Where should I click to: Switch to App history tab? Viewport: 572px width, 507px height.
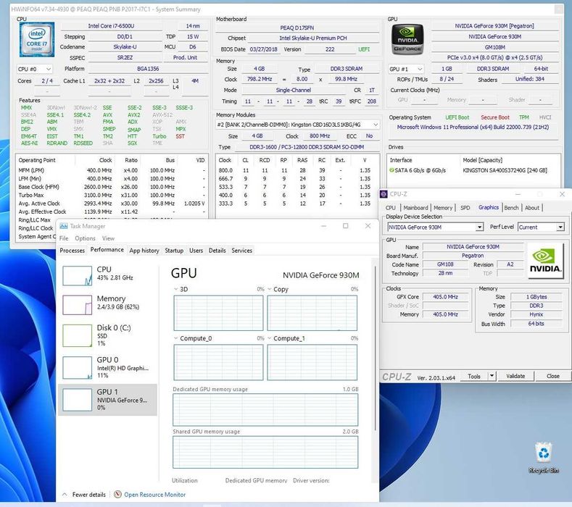click(144, 251)
